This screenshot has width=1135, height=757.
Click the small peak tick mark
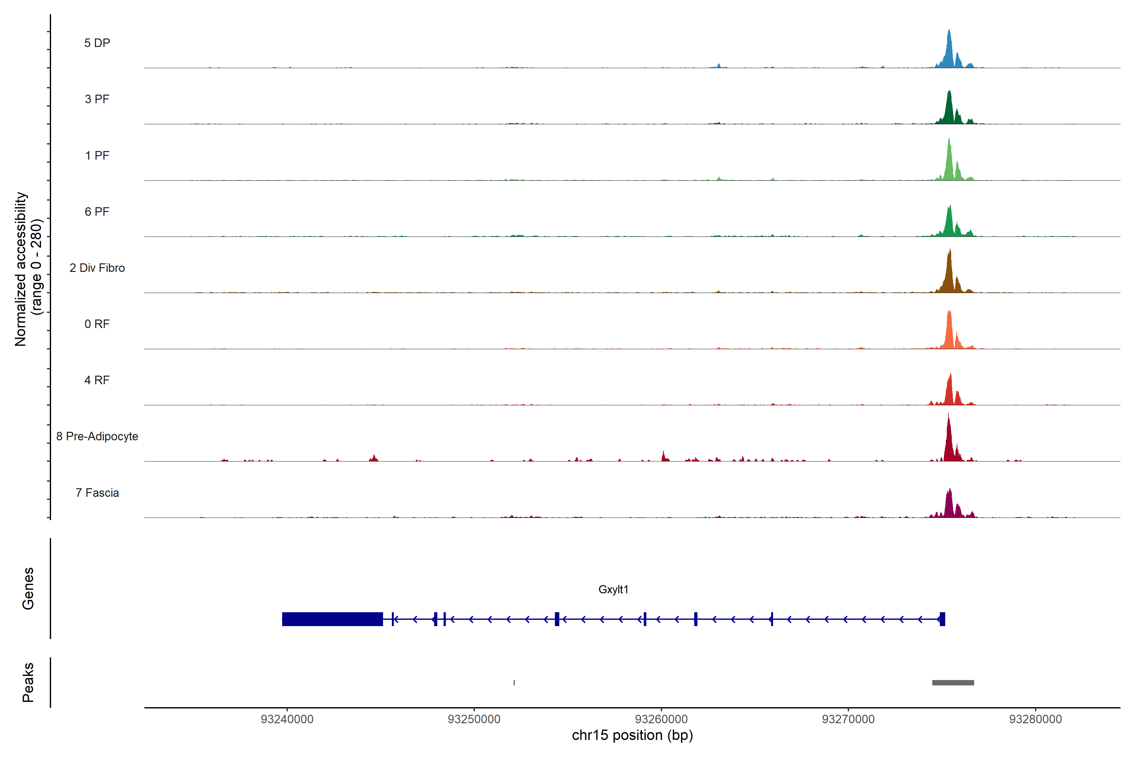click(x=514, y=683)
